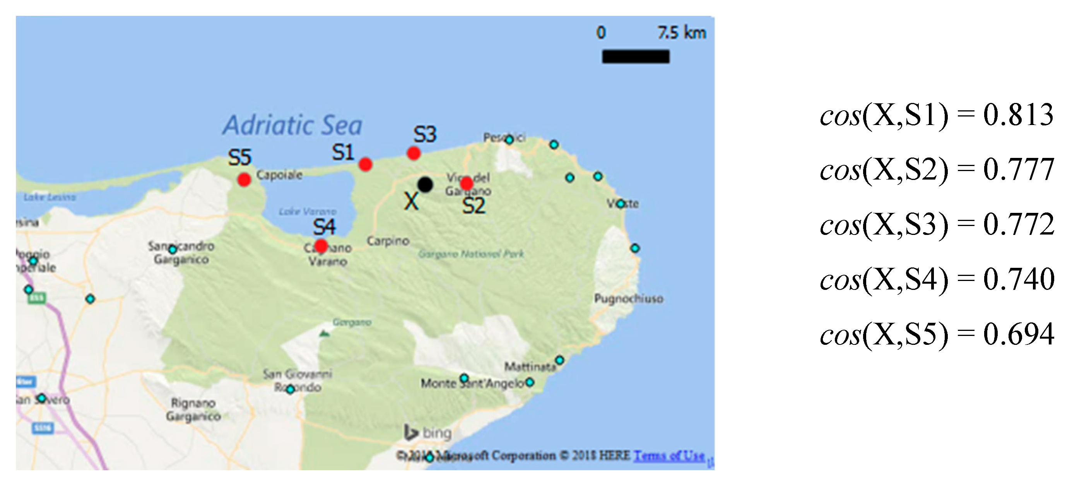Click the red S5 station marker
Screen dimensions: 1072x483
coord(244,180)
